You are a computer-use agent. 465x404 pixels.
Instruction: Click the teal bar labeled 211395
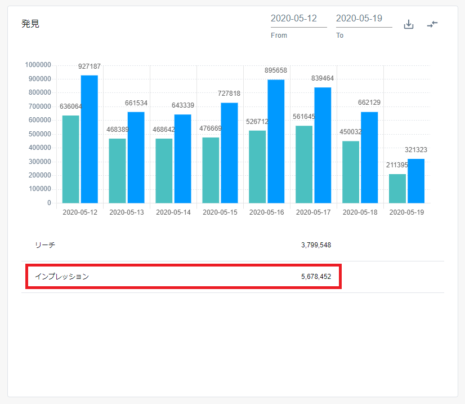click(x=397, y=188)
